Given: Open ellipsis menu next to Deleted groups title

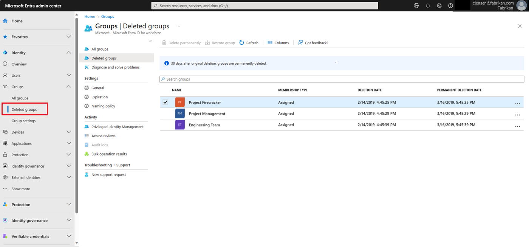Looking at the screenshot, I should point(178,26).
